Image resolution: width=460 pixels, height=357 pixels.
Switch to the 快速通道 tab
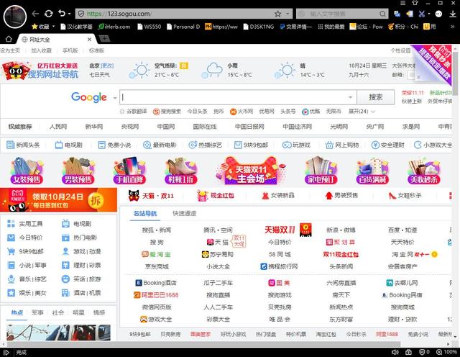click(x=184, y=213)
